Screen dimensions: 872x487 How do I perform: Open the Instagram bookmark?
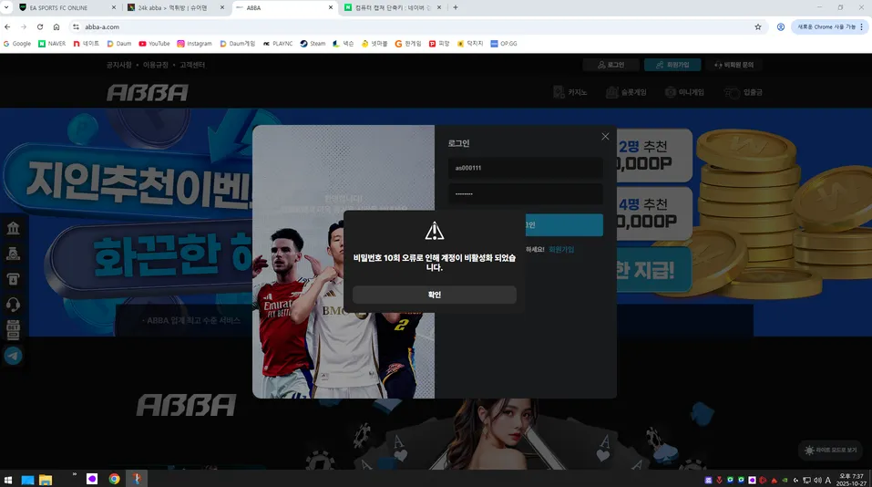click(195, 44)
